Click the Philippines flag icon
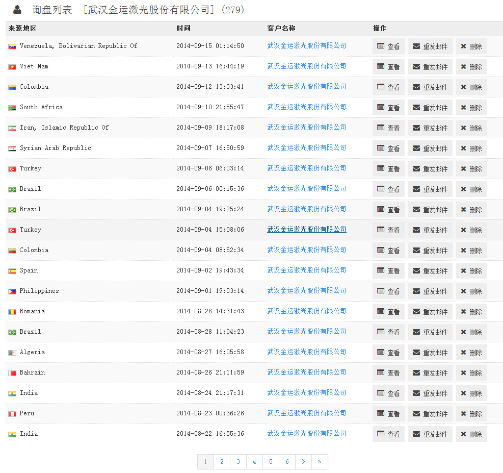This screenshot has height=473, width=503. (x=12, y=291)
